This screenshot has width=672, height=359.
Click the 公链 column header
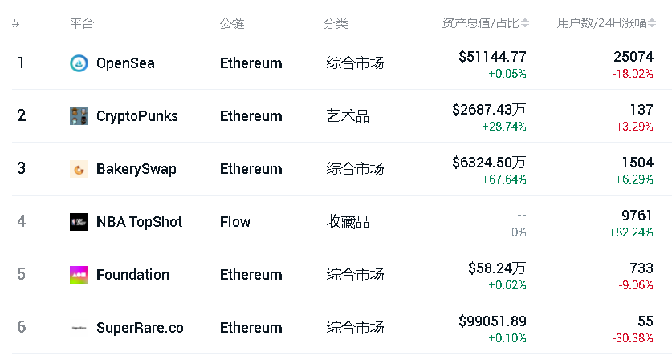[231, 24]
